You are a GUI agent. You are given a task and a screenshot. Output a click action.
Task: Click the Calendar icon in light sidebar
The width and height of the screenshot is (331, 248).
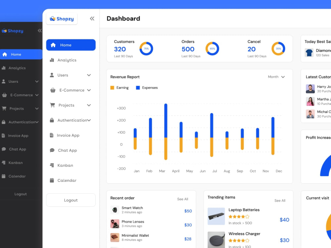pyautogui.click(x=52, y=180)
